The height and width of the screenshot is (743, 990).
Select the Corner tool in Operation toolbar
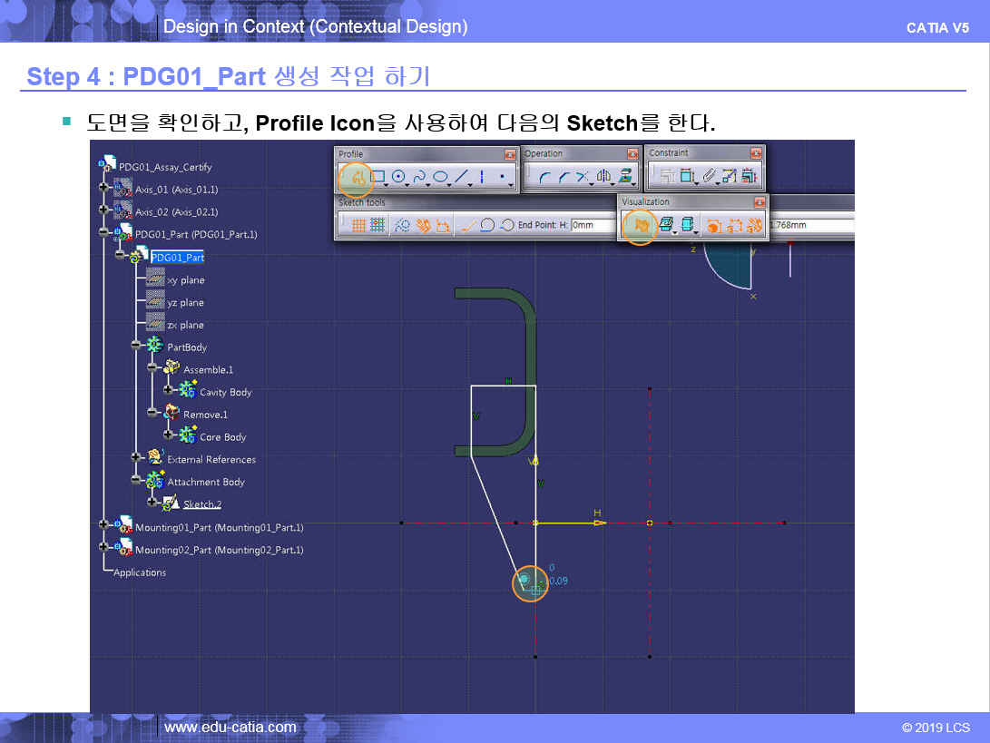[544, 177]
